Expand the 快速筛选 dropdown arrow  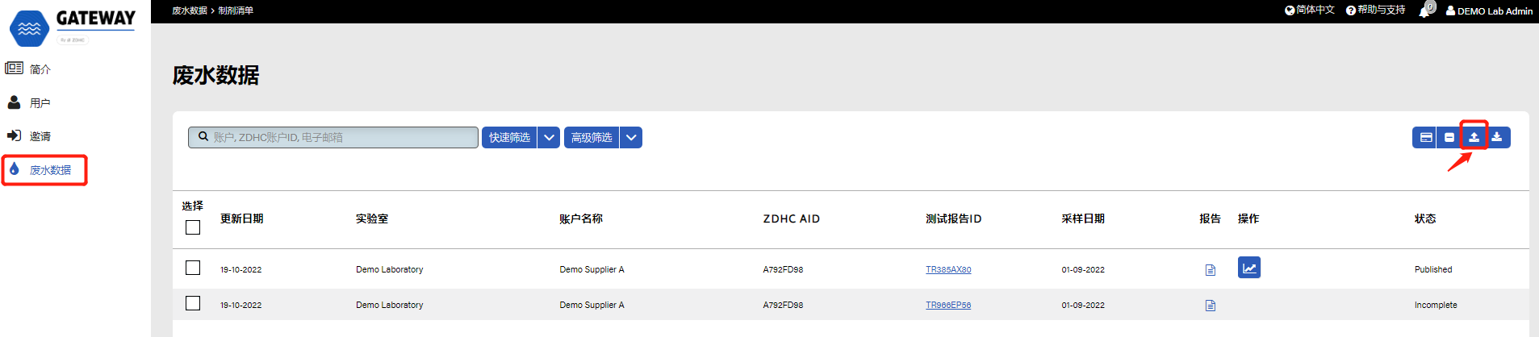click(x=549, y=138)
